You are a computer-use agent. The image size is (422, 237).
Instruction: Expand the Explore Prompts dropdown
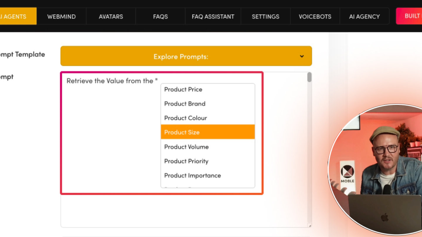tap(181, 56)
